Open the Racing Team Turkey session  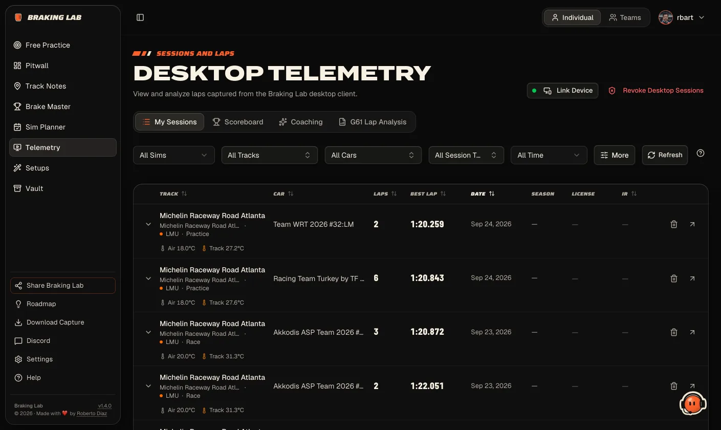[692, 278]
